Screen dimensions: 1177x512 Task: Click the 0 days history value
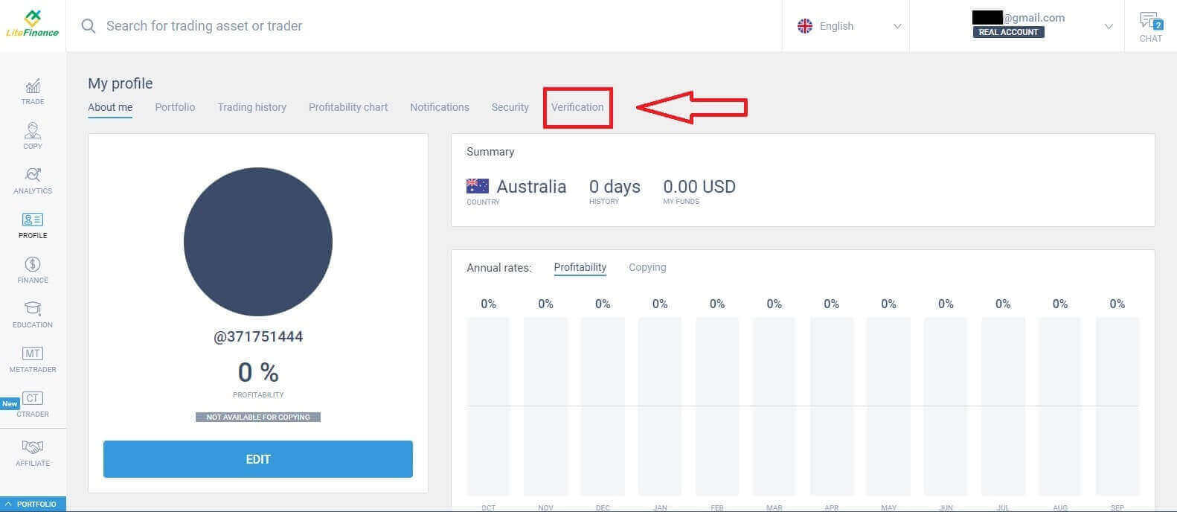[615, 186]
